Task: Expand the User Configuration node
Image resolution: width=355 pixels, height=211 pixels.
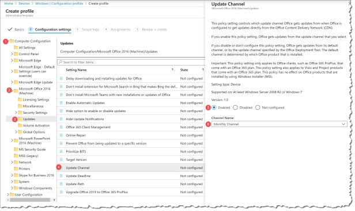Action: (x=7, y=194)
